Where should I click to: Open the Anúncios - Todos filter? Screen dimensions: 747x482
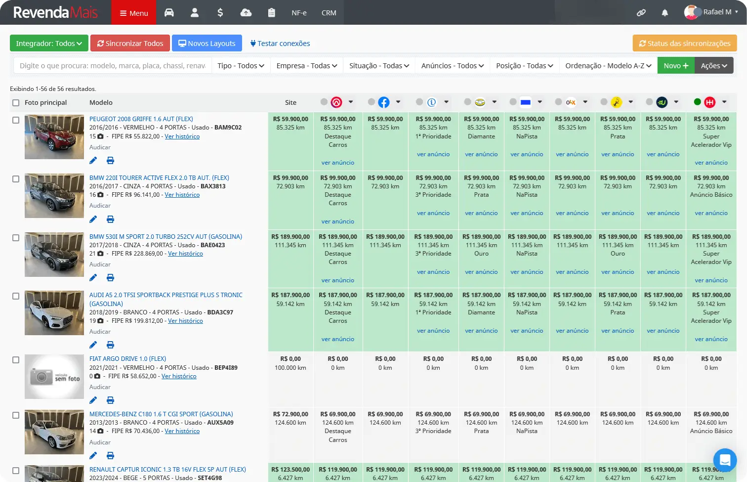(x=453, y=65)
